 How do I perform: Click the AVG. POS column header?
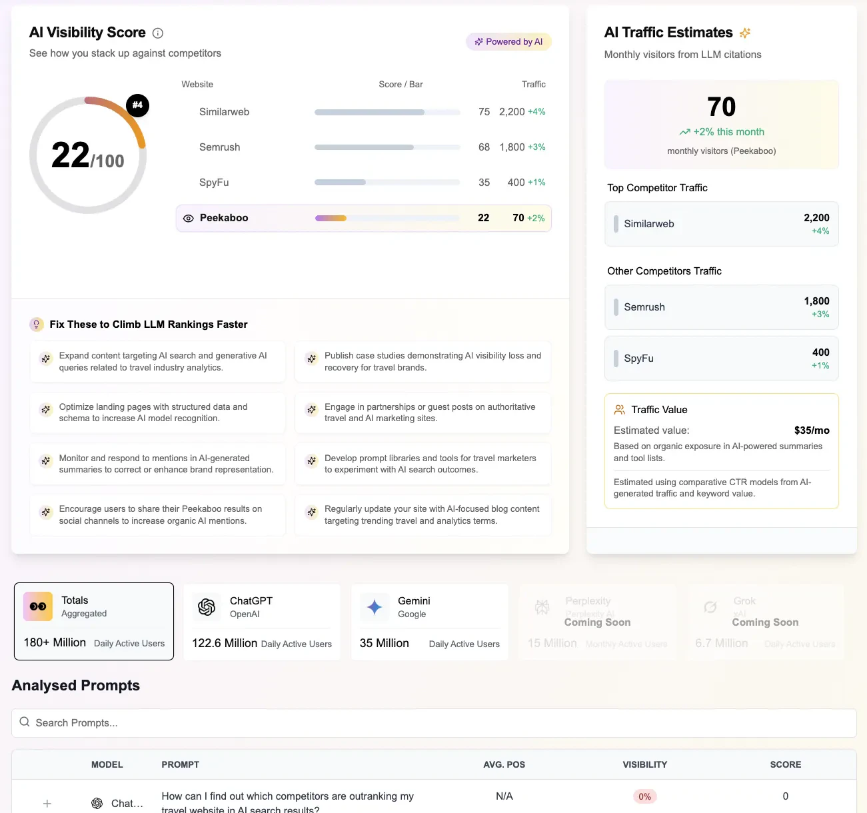(x=504, y=764)
